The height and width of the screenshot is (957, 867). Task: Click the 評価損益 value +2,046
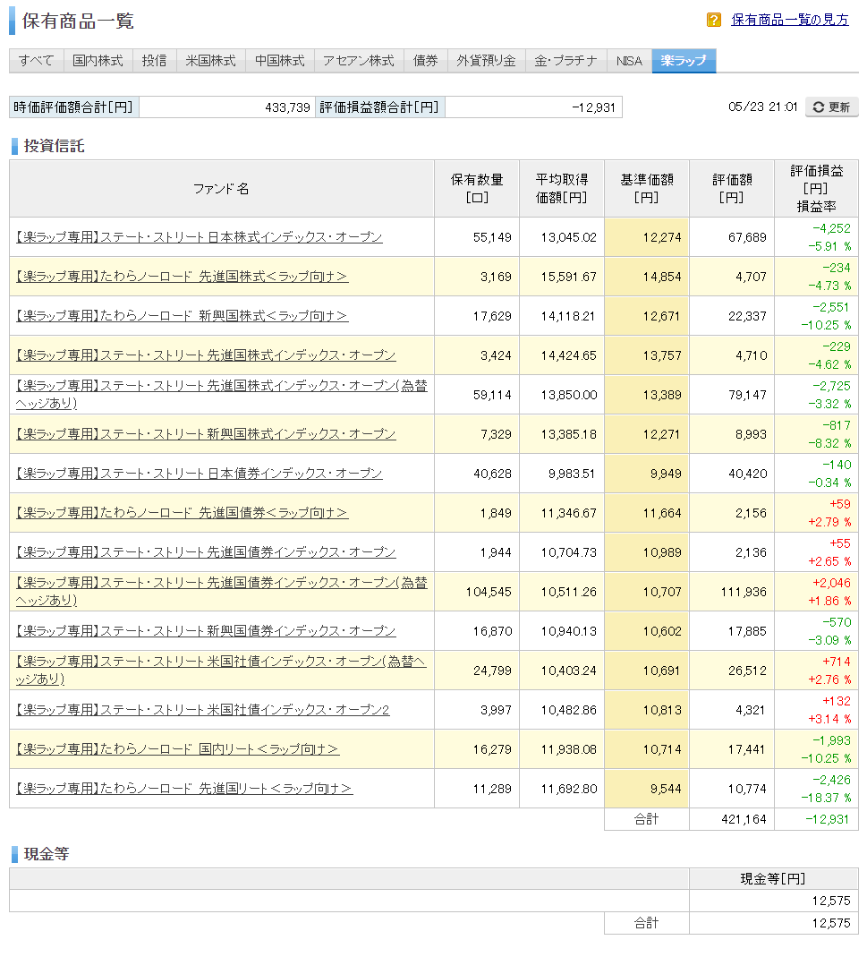pyautogui.click(x=831, y=583)
